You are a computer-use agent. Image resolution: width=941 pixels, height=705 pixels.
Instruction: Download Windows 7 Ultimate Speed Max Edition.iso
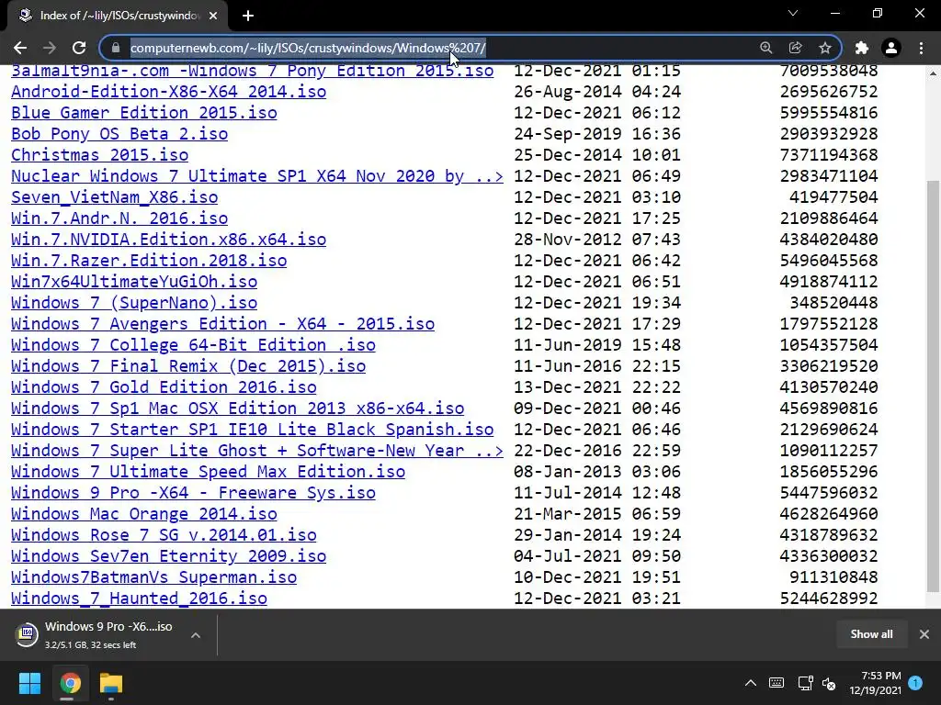209,471
